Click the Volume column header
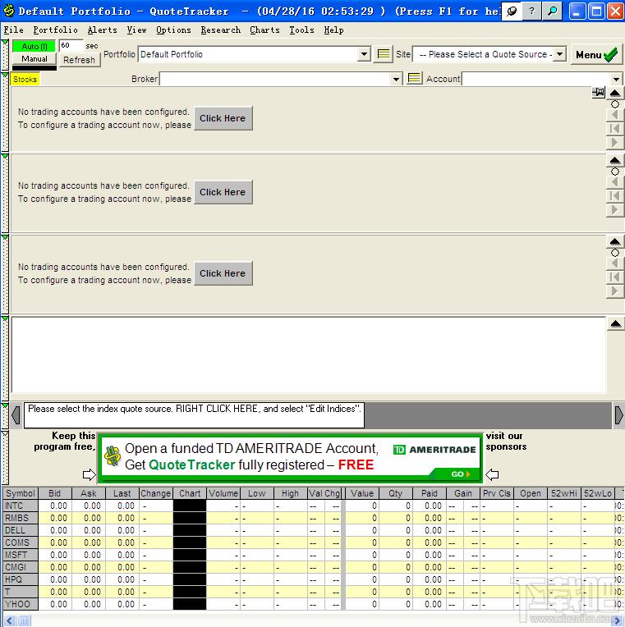 click(223, 493)
